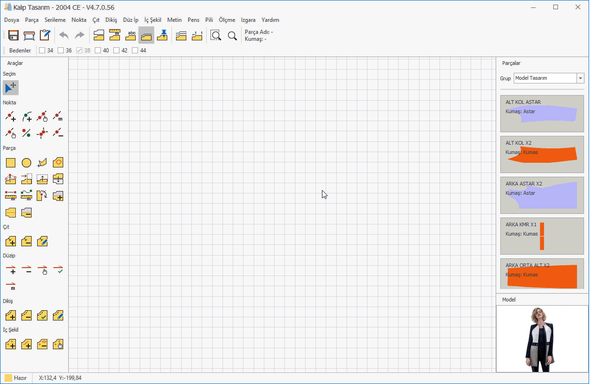Toggle size 44 checkbox
This screenshot has height=384, width=590.
coord(135,51)
